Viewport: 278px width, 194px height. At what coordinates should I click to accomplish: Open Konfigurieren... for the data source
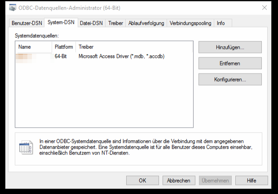point(230,79)
